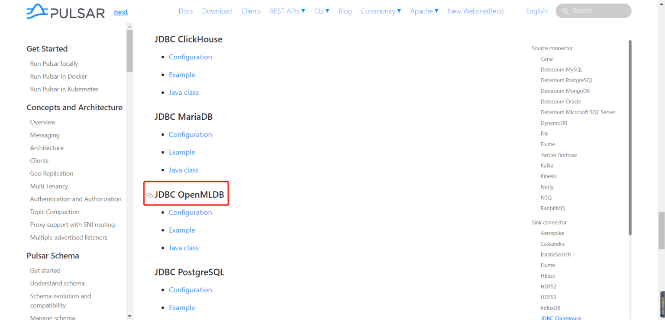Open Example under JDBC MariaDB

click(182, 152)
